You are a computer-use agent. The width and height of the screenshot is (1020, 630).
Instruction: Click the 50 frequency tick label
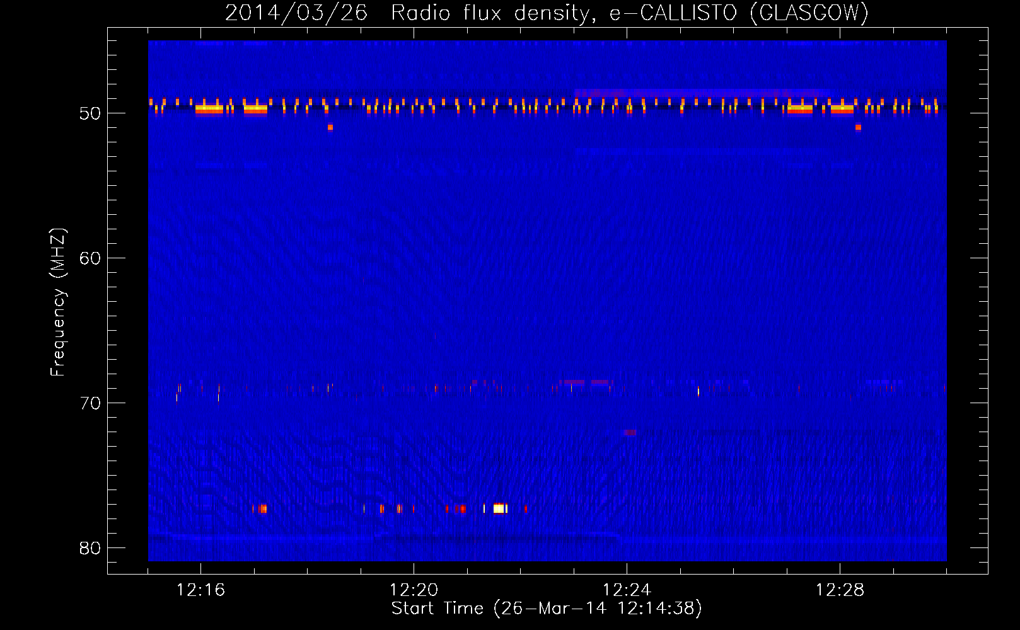(90, 113)
